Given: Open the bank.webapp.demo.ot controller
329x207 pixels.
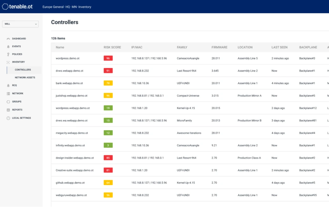Looking at the screenshot, I should point(69,83).
